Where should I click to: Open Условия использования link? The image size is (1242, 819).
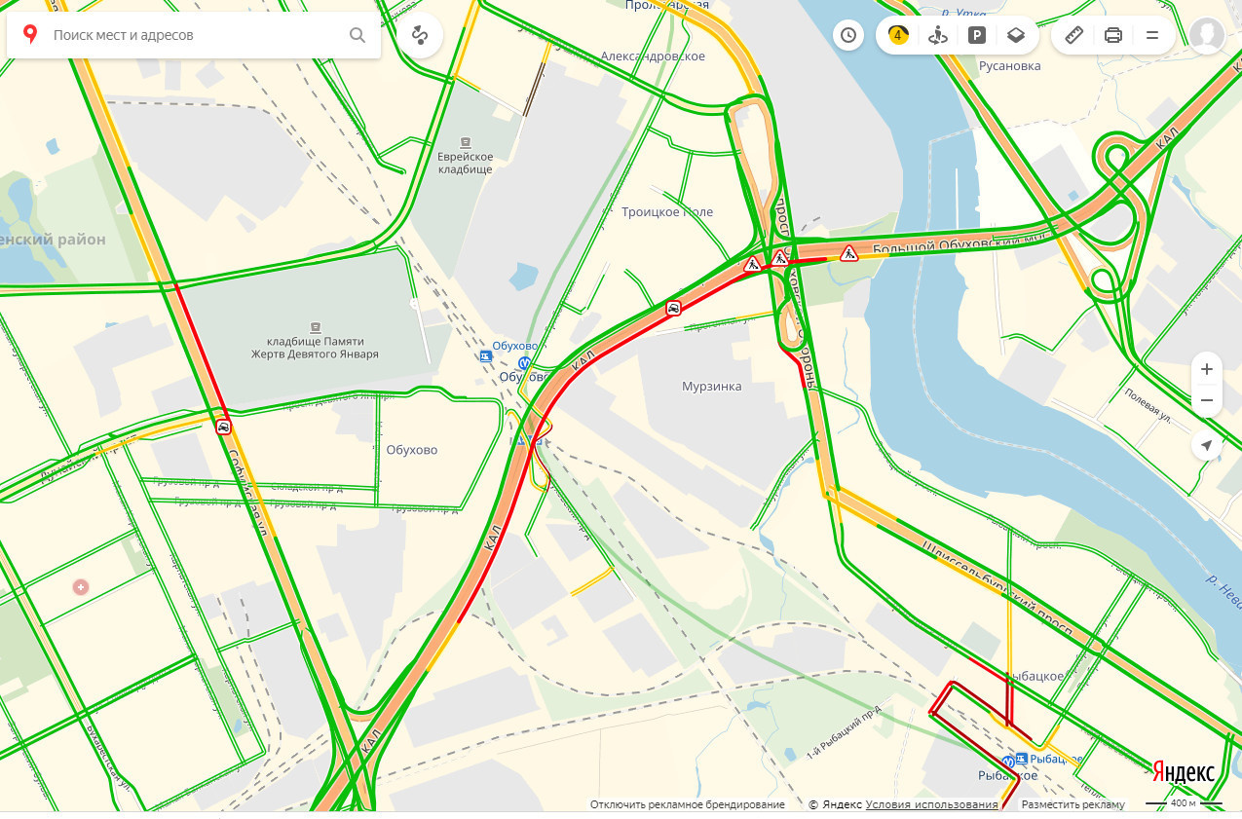[932, 805]
